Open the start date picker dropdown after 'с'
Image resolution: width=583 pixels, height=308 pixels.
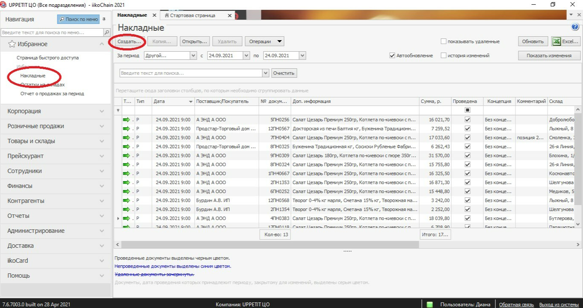click(246, 56)
